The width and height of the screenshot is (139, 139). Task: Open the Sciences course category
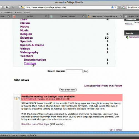26,38
